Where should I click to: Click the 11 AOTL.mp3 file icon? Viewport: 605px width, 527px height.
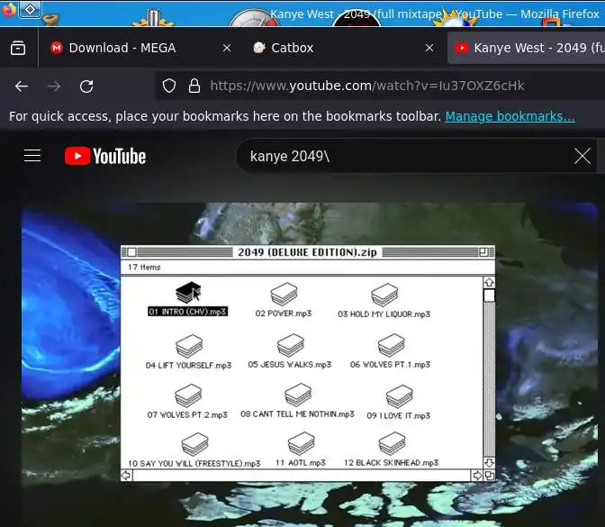click(301, 443)
